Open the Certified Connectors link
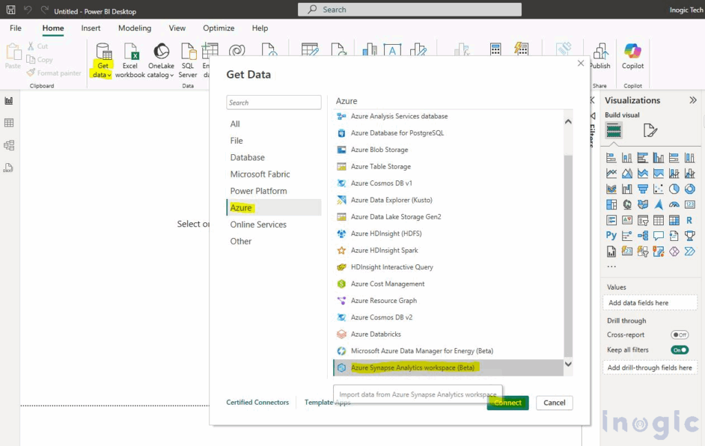Viewport: 705px width, 446px height. coord(257,402)
